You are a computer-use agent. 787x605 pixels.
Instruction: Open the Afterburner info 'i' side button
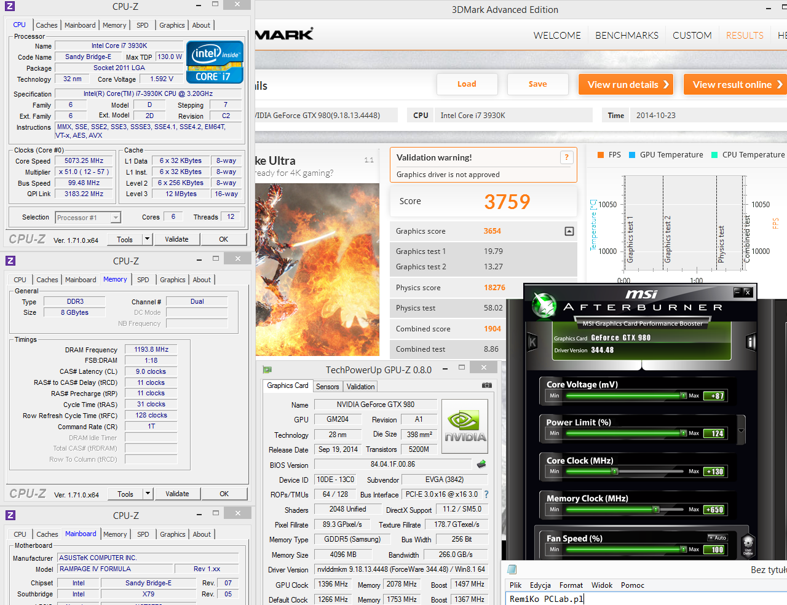click(751, 342)
